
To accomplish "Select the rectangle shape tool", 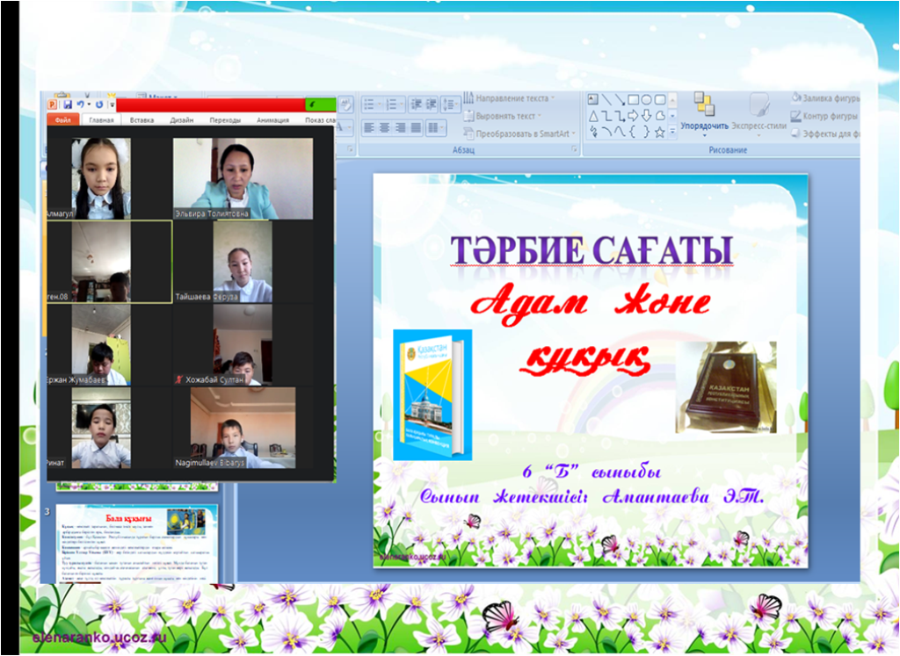I will [635, 99].
